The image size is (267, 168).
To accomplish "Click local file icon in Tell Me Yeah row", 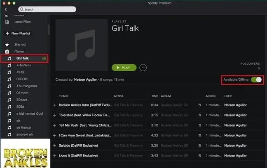I will point(199,125).
